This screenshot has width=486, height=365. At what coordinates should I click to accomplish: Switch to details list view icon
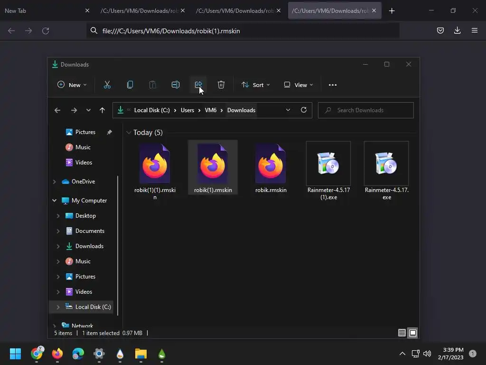pos(402,333)
